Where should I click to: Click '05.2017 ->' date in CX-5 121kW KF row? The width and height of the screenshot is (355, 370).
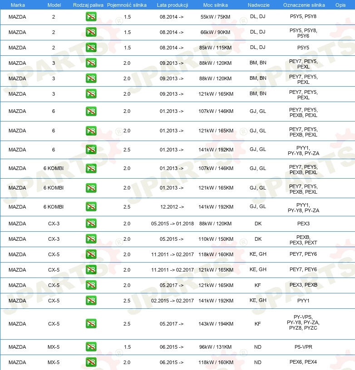point(172,285)
